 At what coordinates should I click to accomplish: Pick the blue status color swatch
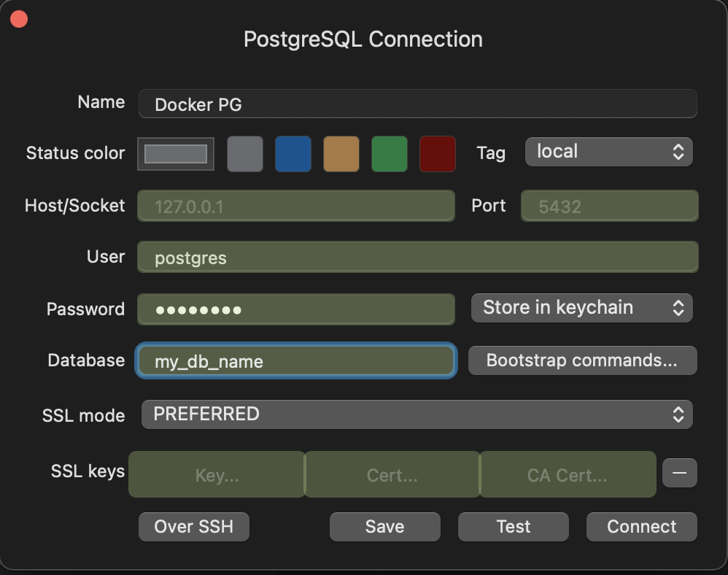[293, 154]
